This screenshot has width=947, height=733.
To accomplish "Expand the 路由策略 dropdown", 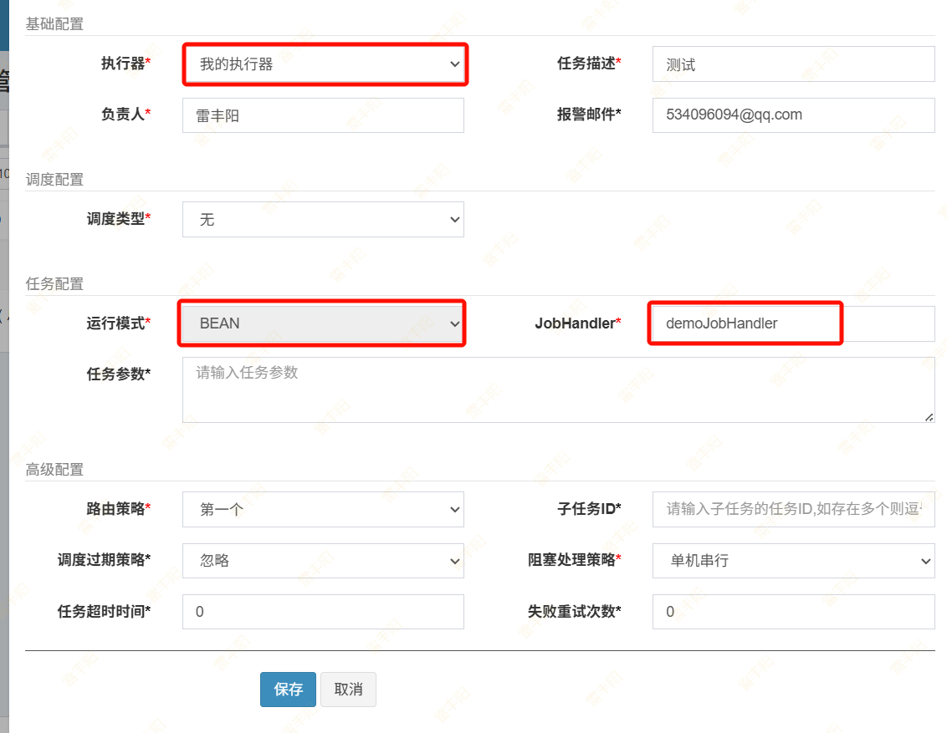I will (323, 509).
